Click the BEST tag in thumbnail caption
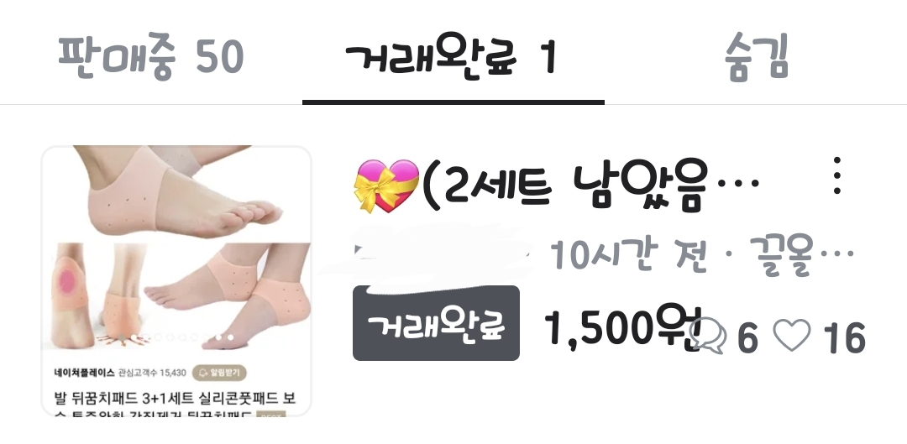 coord(270,415)
